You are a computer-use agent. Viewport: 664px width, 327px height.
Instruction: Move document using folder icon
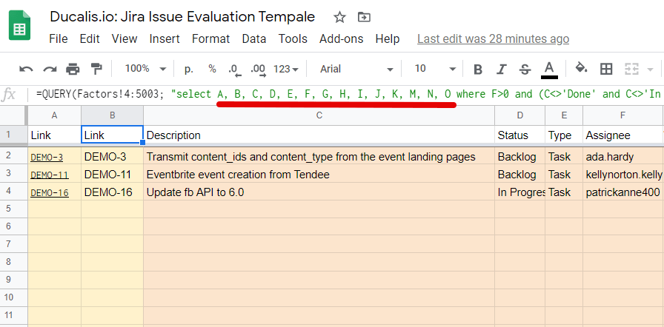[364, 17]
